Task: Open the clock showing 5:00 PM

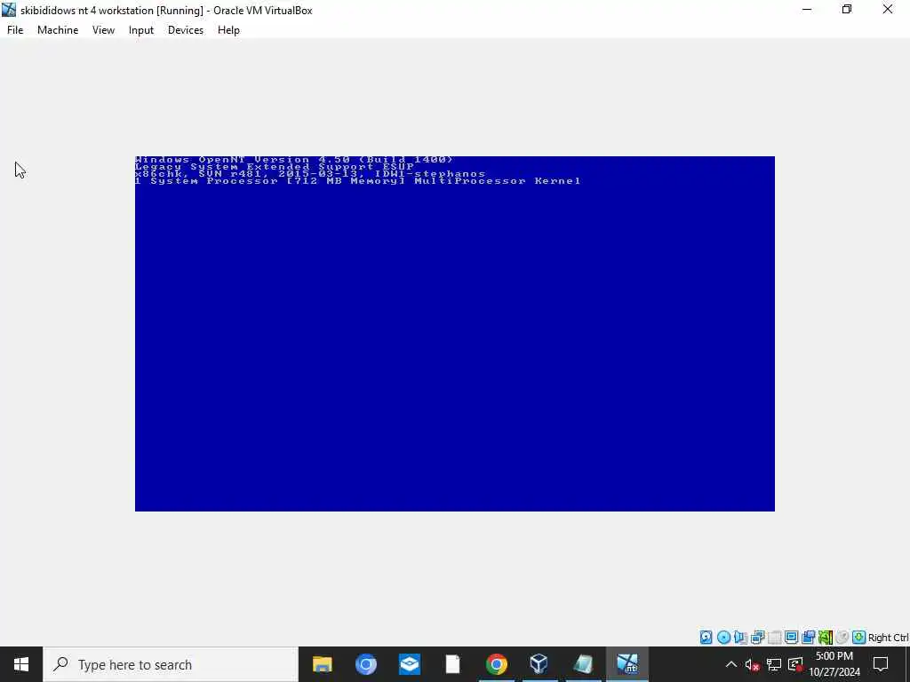Action: pyautogui.click(x=834, y=664)
